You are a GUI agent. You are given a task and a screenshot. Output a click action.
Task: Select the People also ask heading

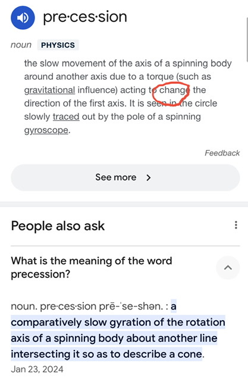(58, 226)
